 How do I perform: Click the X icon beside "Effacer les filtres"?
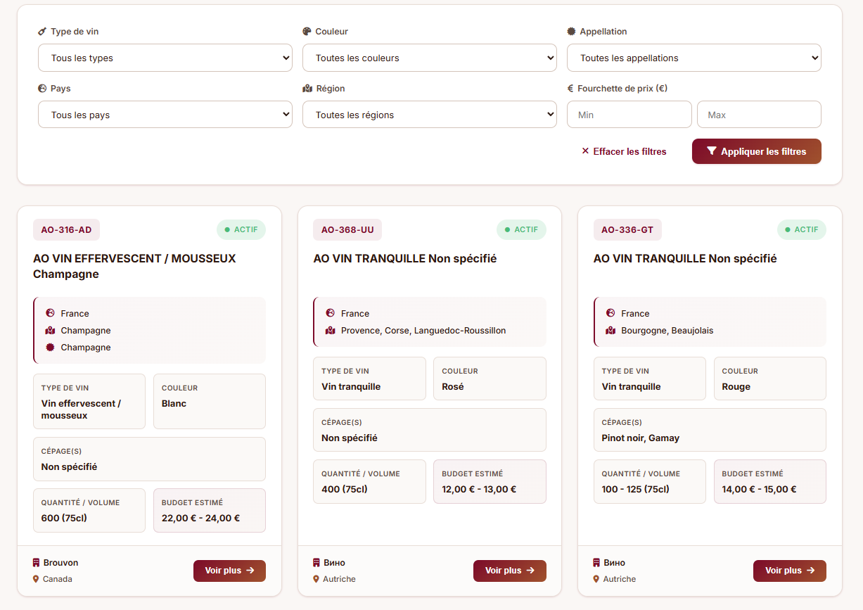tap(583, 151)
